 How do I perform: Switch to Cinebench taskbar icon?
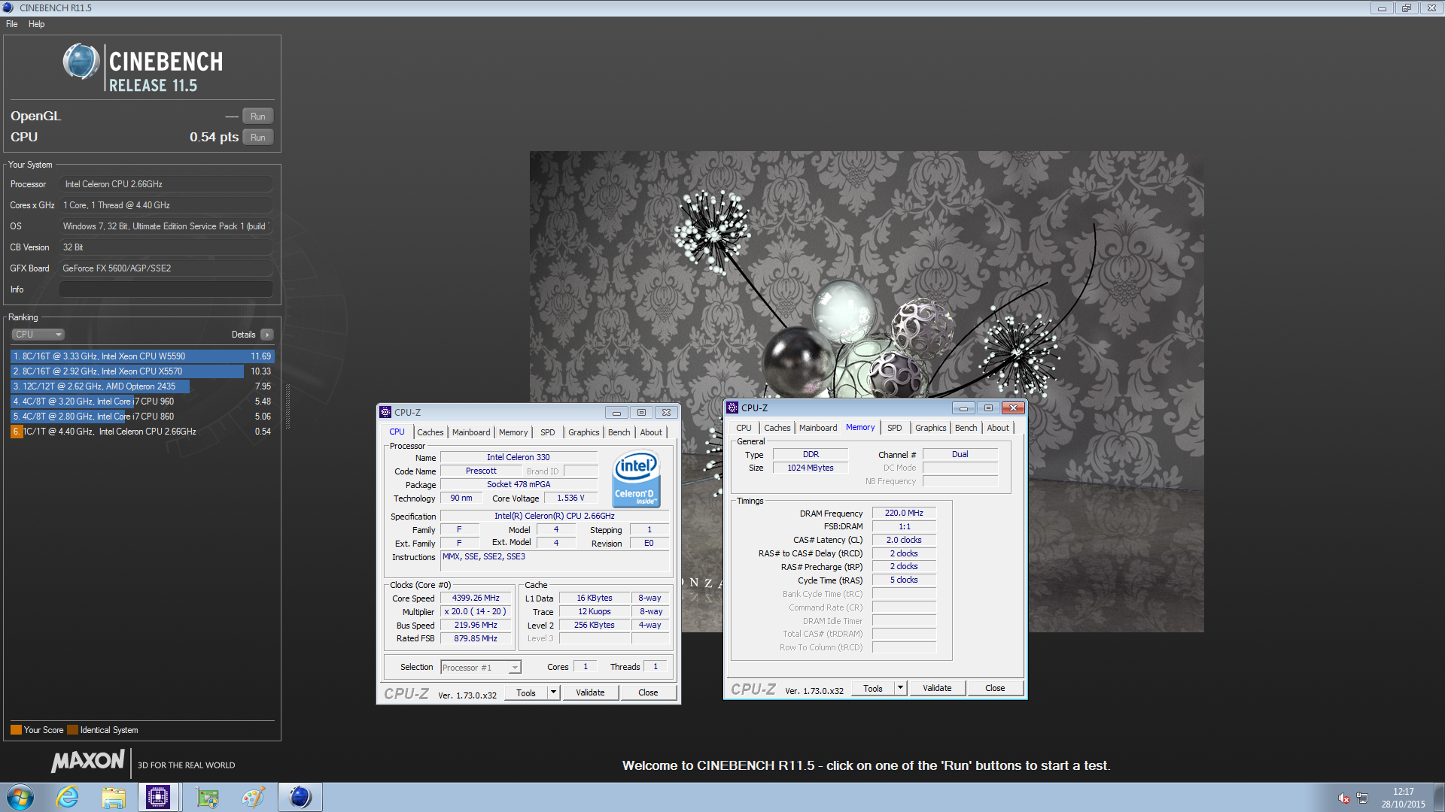tap(300, 797)
